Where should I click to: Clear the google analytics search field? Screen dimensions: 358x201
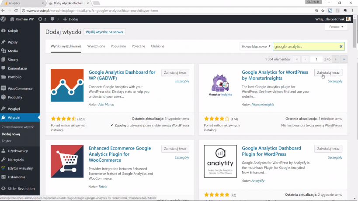coord(341,47)
